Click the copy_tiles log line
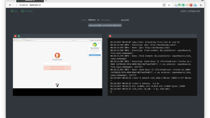210x118 pixels. (x=145, y=42)
